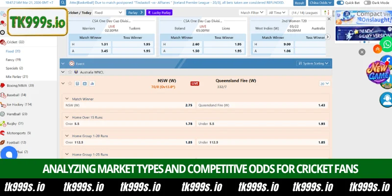The height and width of the screenshot is (196, 392).
Task: Open the China Odds dropdown
Action: click(x=321, y=3)
